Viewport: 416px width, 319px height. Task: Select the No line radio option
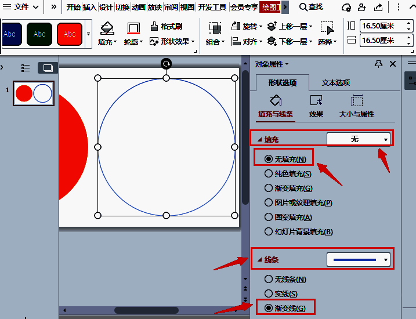click(x=268, y=280)
